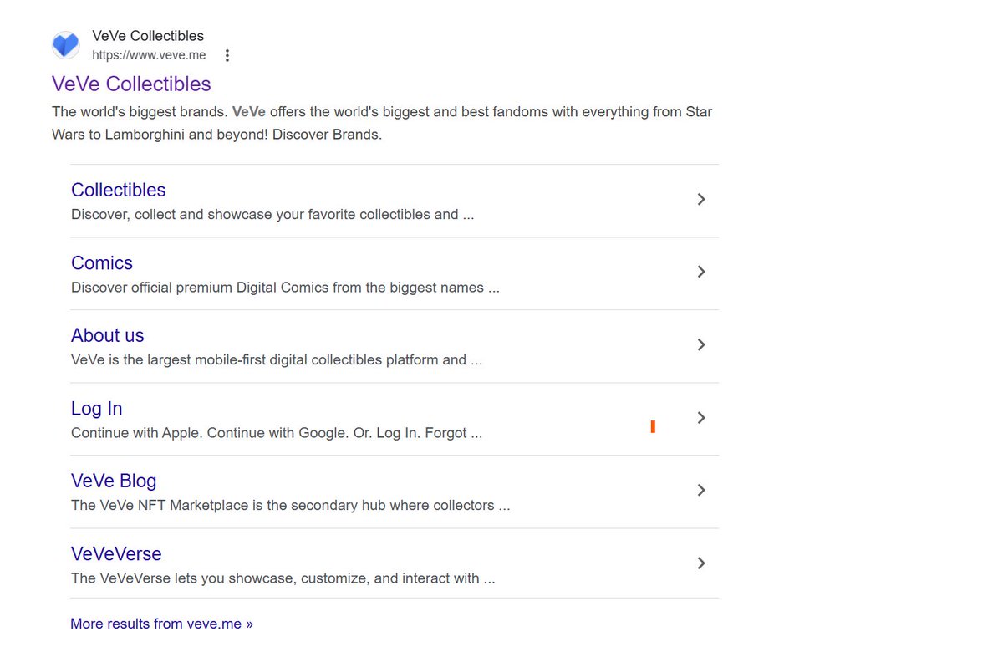Image resolution: width=1003 pixels, height=652 pixels.
Task: Open the VeVe Blog sitelink
Action: pos(114,481)
